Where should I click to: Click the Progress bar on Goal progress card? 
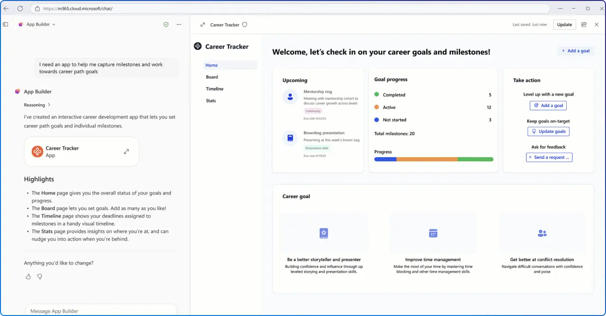coord(434,159)
